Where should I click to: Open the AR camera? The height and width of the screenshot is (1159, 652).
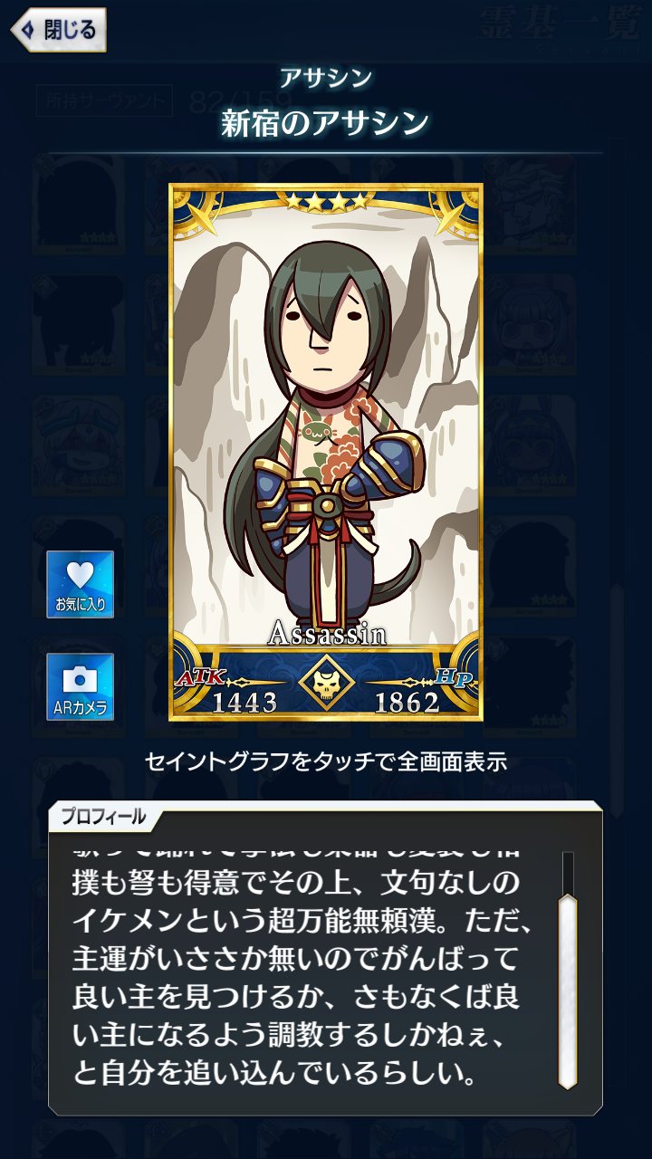(80, 686)
